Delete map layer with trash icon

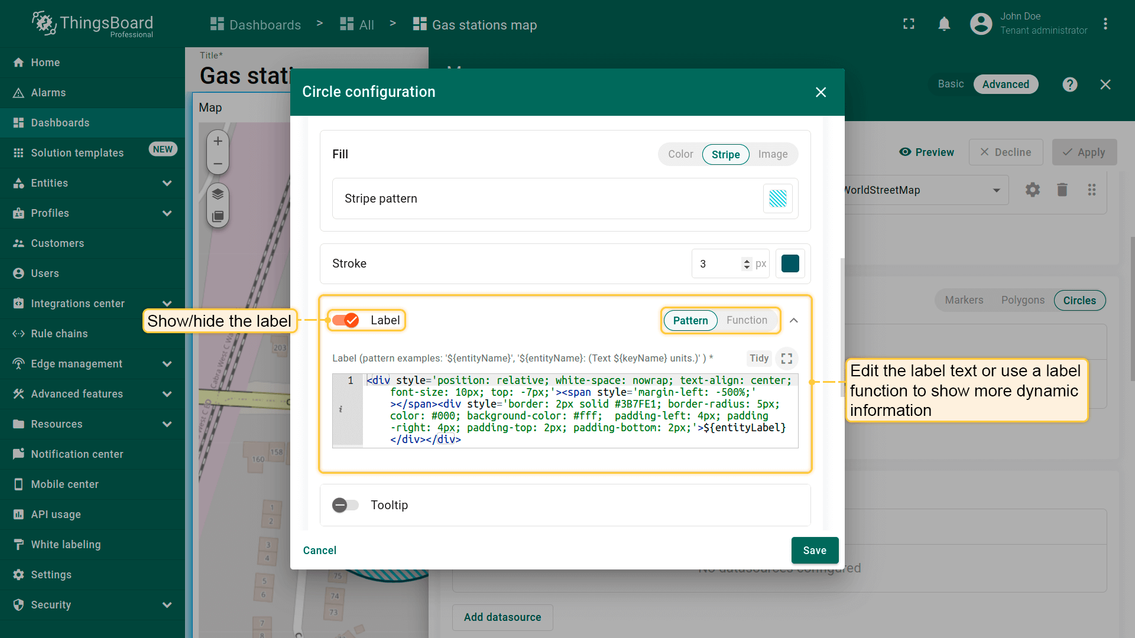[x=1062, y=190]
